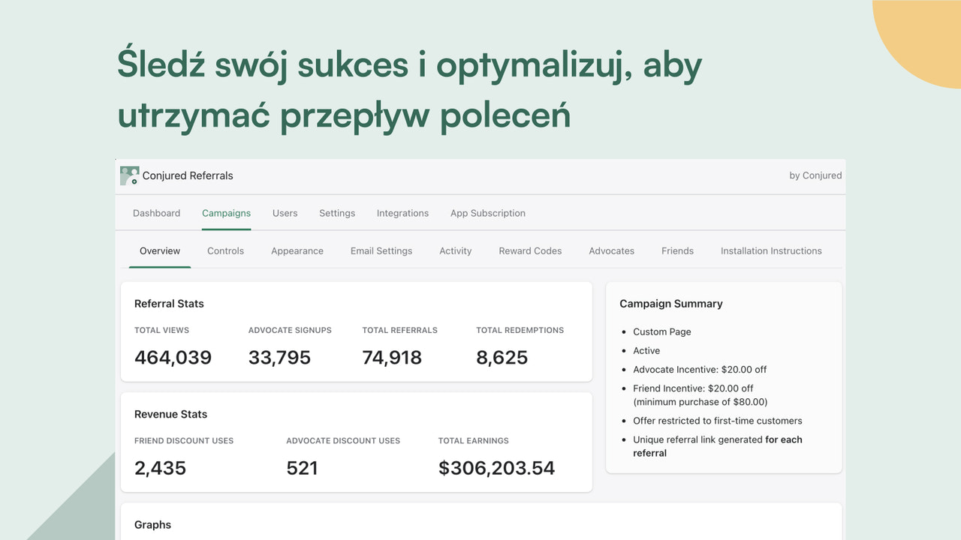Click the ADVOCATE SIGNUPS label
The image size is (961, 540).
290,330
